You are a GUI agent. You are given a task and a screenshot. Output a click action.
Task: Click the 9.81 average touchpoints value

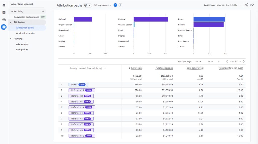click(x=241, y=76)
